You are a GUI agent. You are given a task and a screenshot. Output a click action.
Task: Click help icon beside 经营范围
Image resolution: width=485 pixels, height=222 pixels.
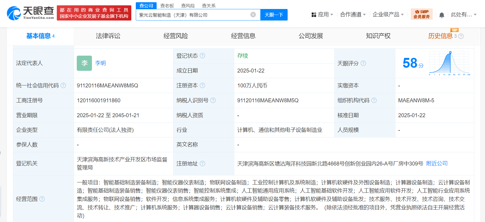click(42, 199)
